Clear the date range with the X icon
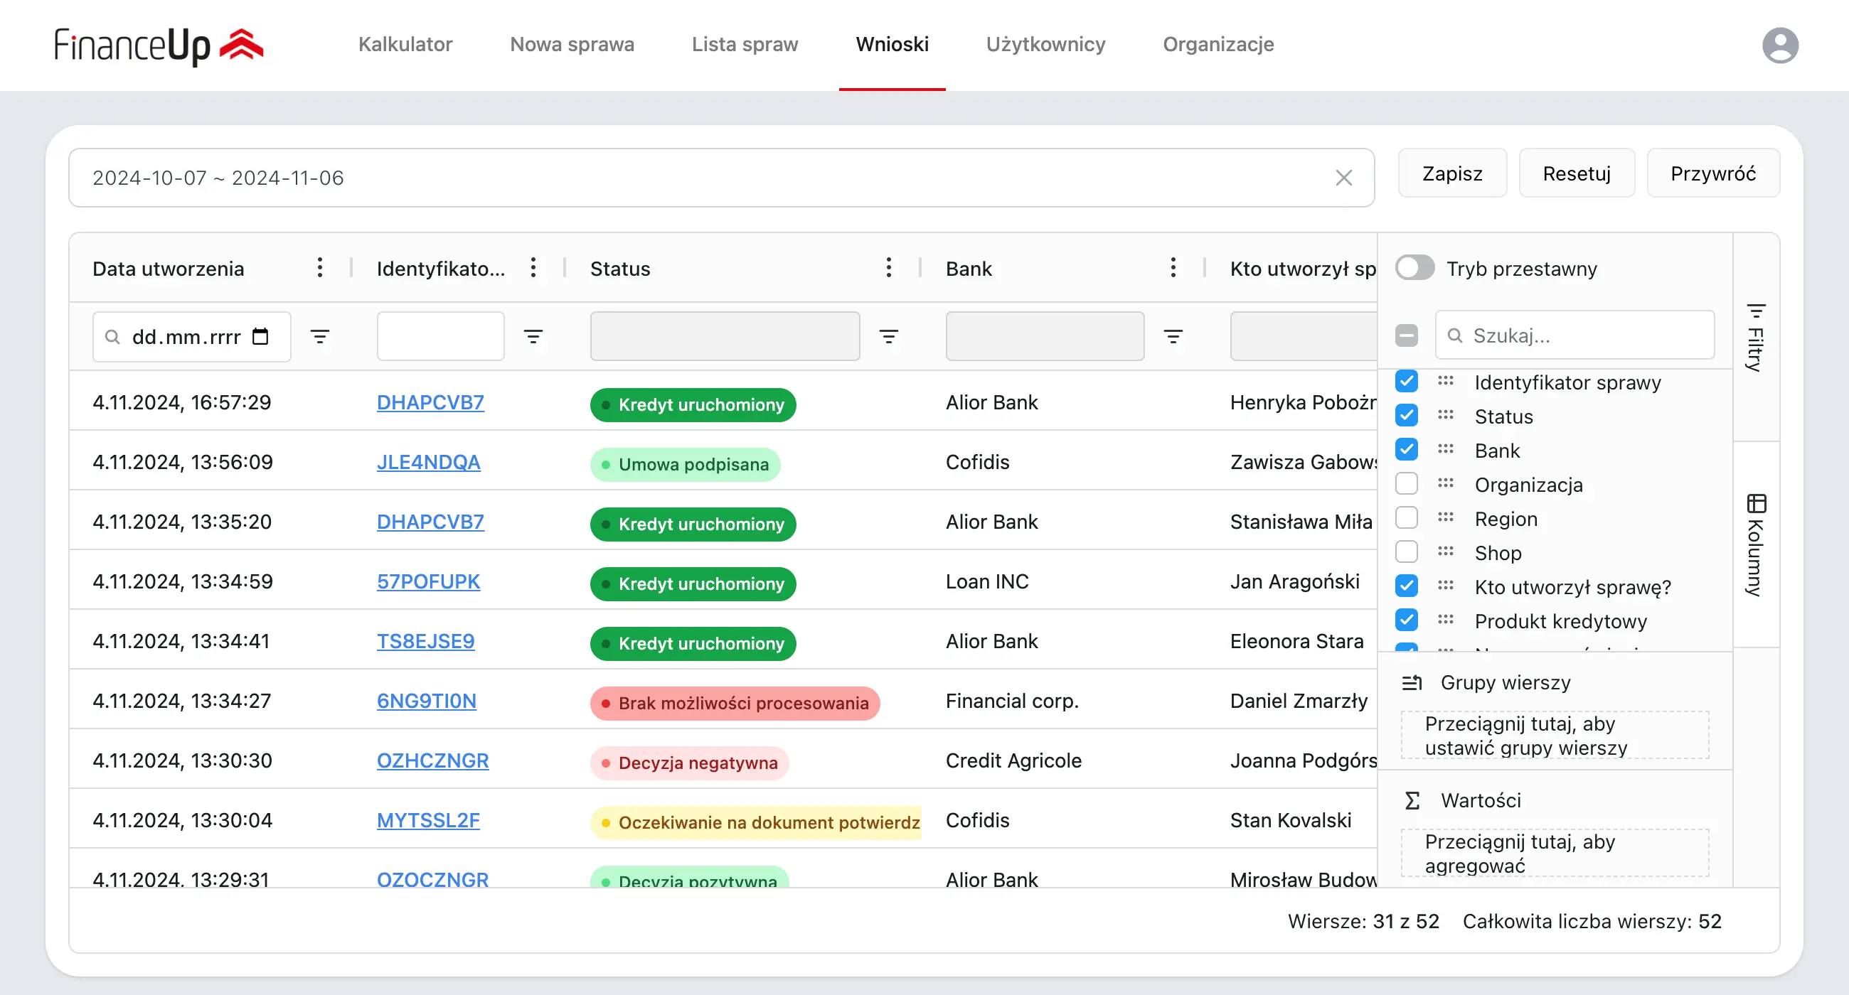 click(1343, 178)
